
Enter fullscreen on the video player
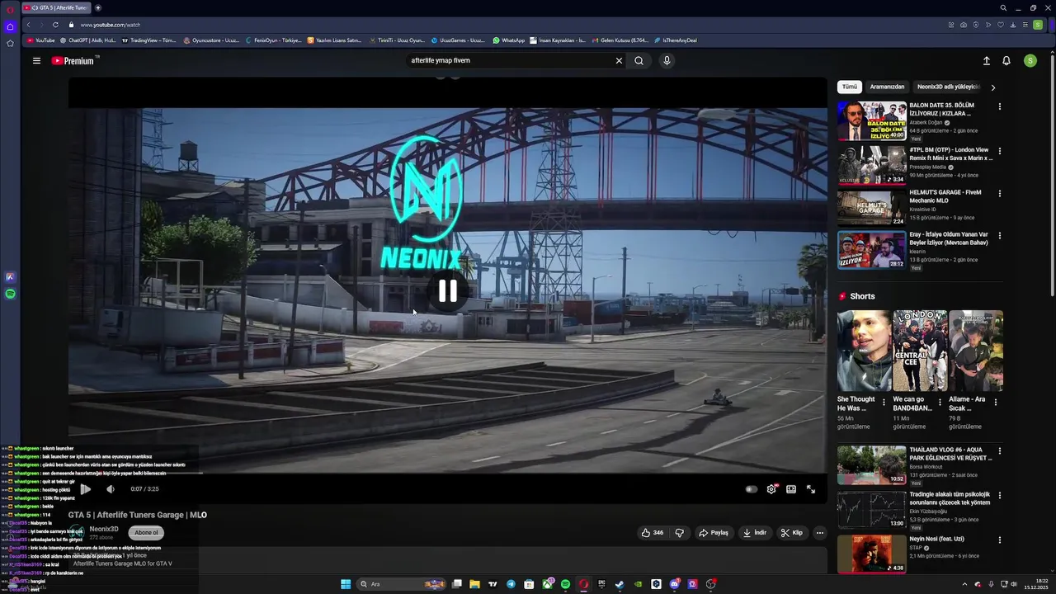(811, 489)
